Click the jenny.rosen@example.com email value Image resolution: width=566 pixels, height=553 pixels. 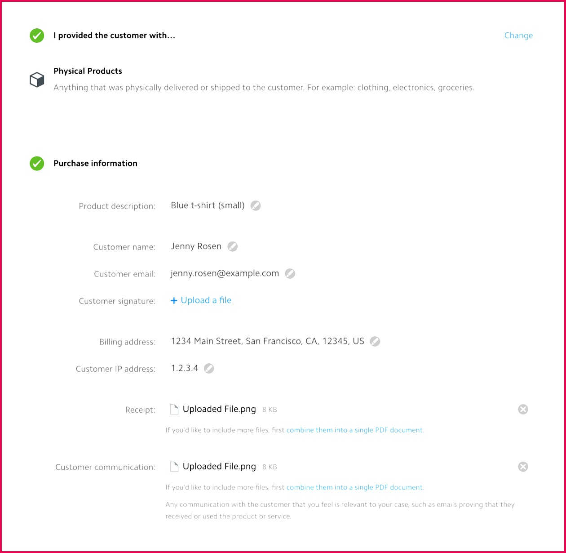click(x=225, y=273)
